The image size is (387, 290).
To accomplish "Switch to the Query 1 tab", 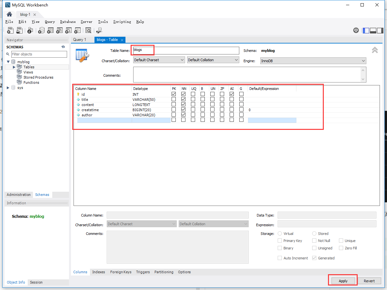I will click(80, 40).
